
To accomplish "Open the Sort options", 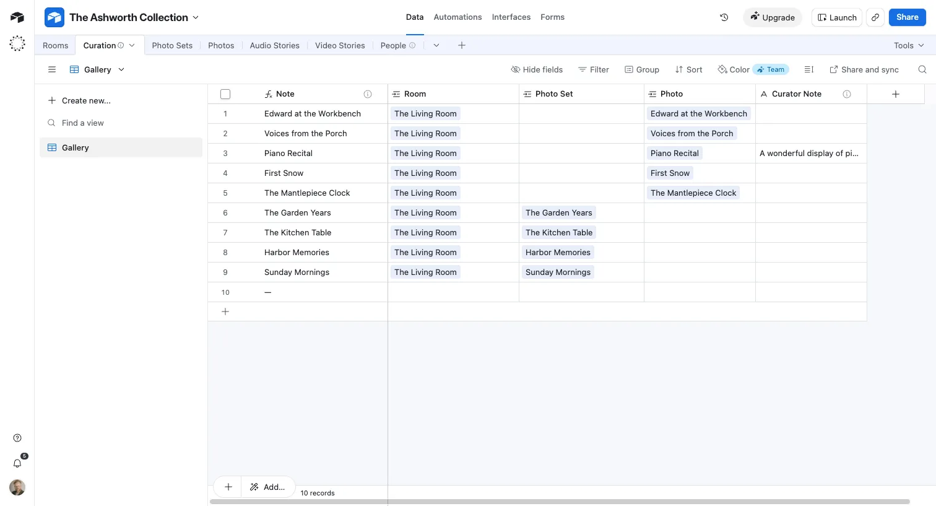I will (688, 69).
